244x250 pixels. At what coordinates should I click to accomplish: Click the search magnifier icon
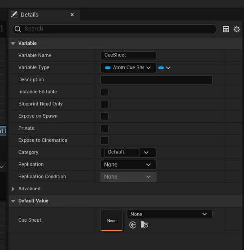[x=17, y=29]
